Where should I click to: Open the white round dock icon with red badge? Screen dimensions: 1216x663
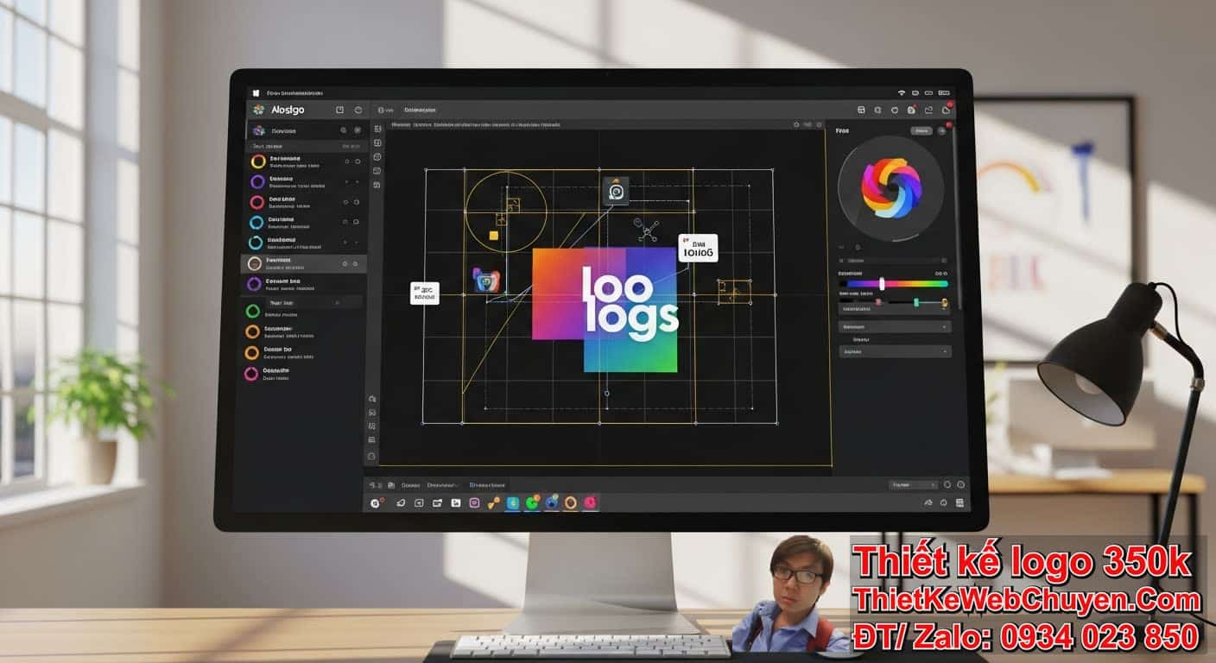coord(377,502)
